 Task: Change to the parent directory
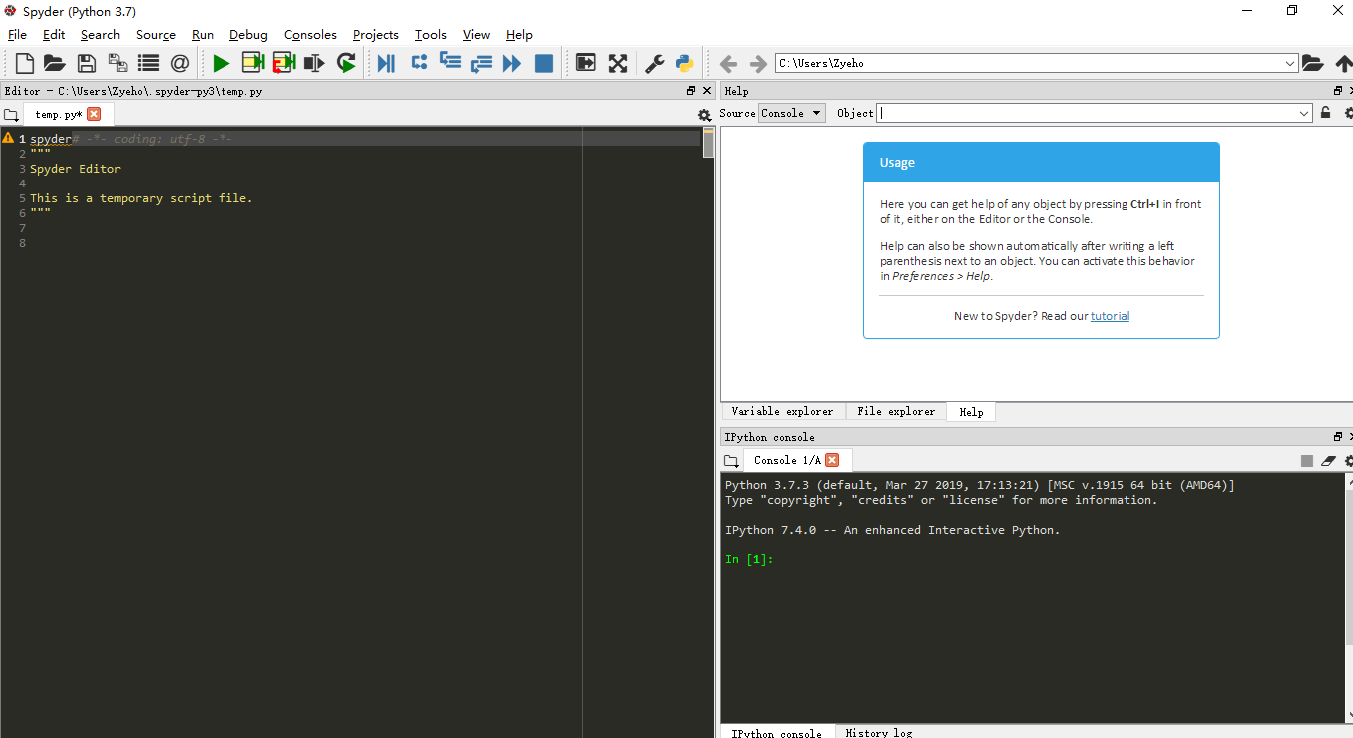(1343, 63)
